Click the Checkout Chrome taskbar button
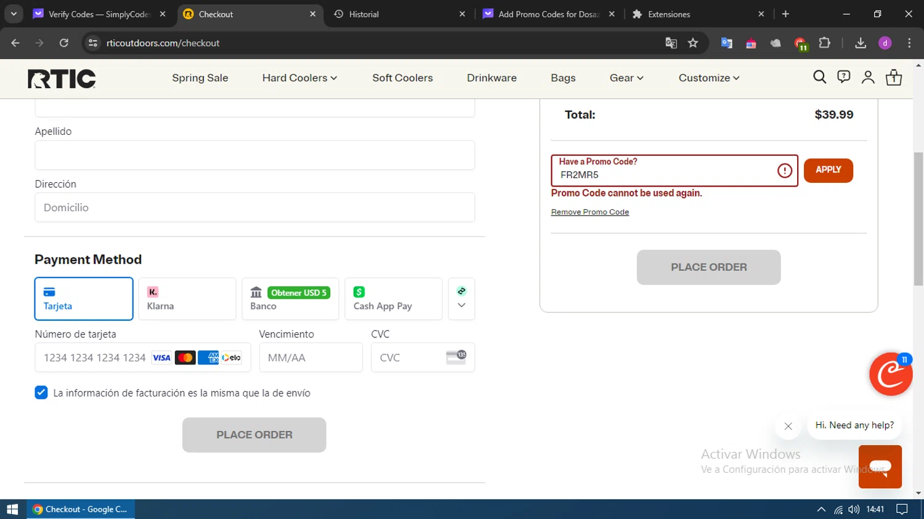Viewport: 924px width, 519px height. [x=81, y=509]
